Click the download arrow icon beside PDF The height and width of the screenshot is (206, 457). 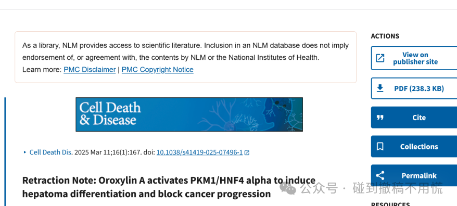(380, 88)
